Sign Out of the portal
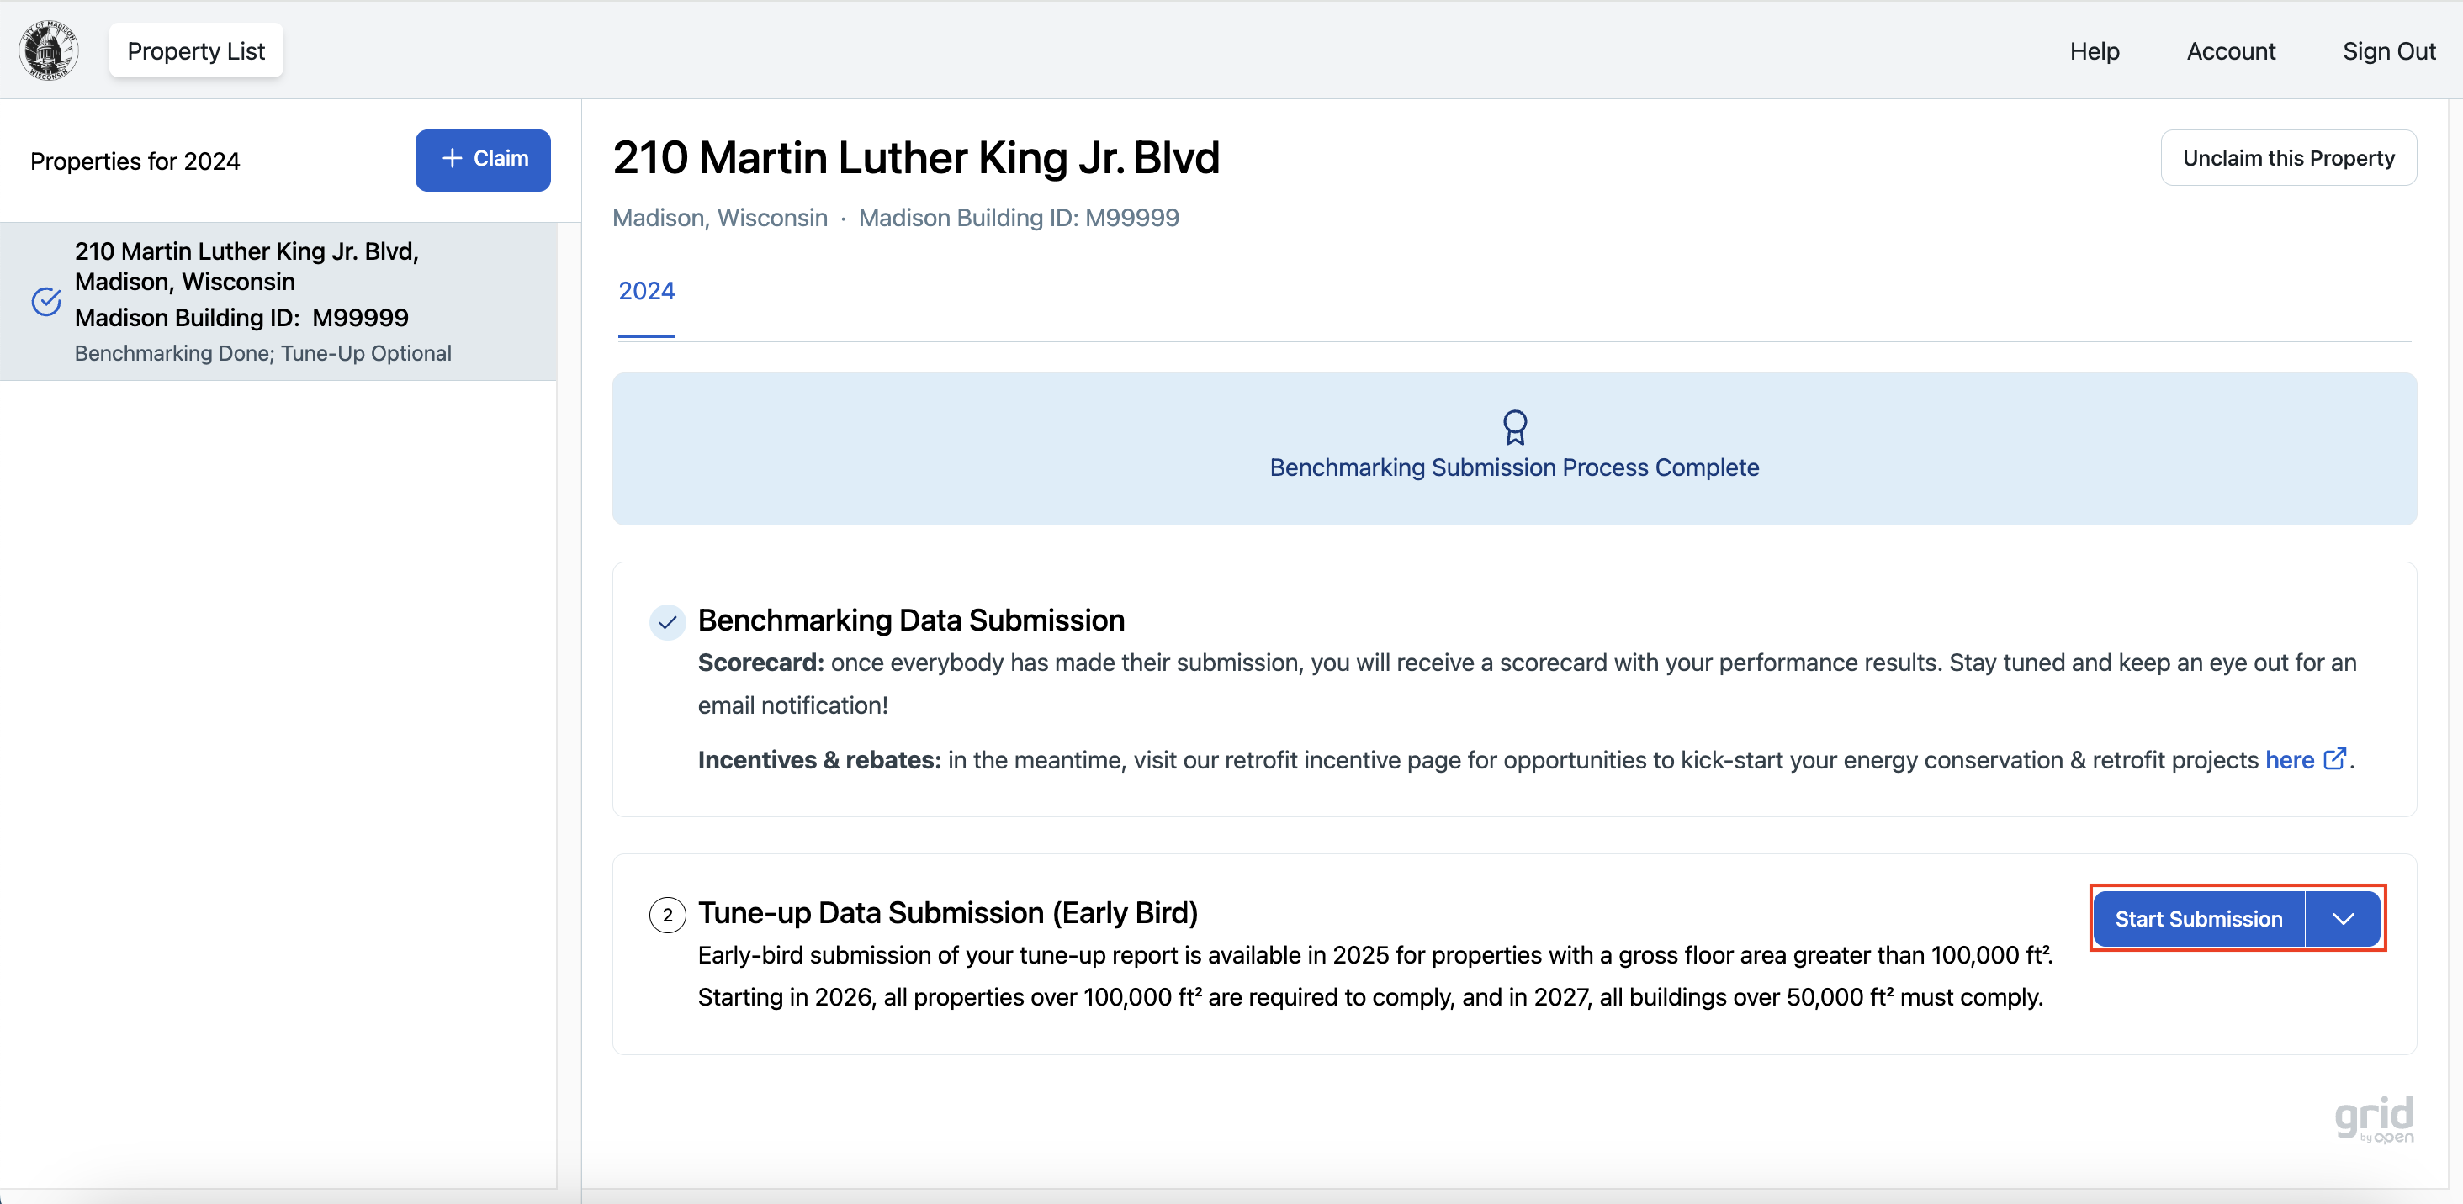Viewport: 2463px width, 1204px height. coord(2387,50)
